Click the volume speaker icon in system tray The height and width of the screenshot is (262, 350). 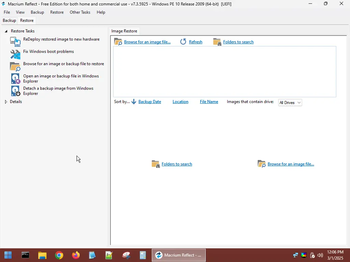[x=320, y=255]
